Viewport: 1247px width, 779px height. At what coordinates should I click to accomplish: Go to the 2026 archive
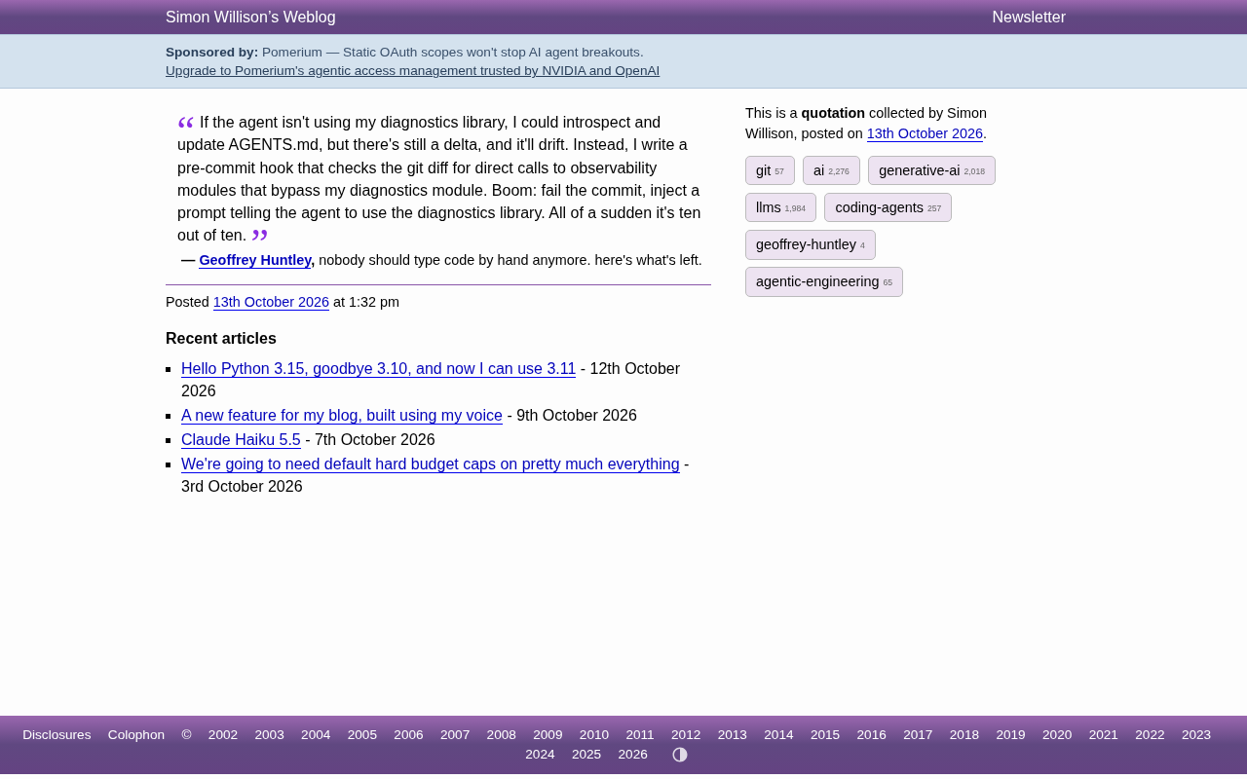(632, 755)
